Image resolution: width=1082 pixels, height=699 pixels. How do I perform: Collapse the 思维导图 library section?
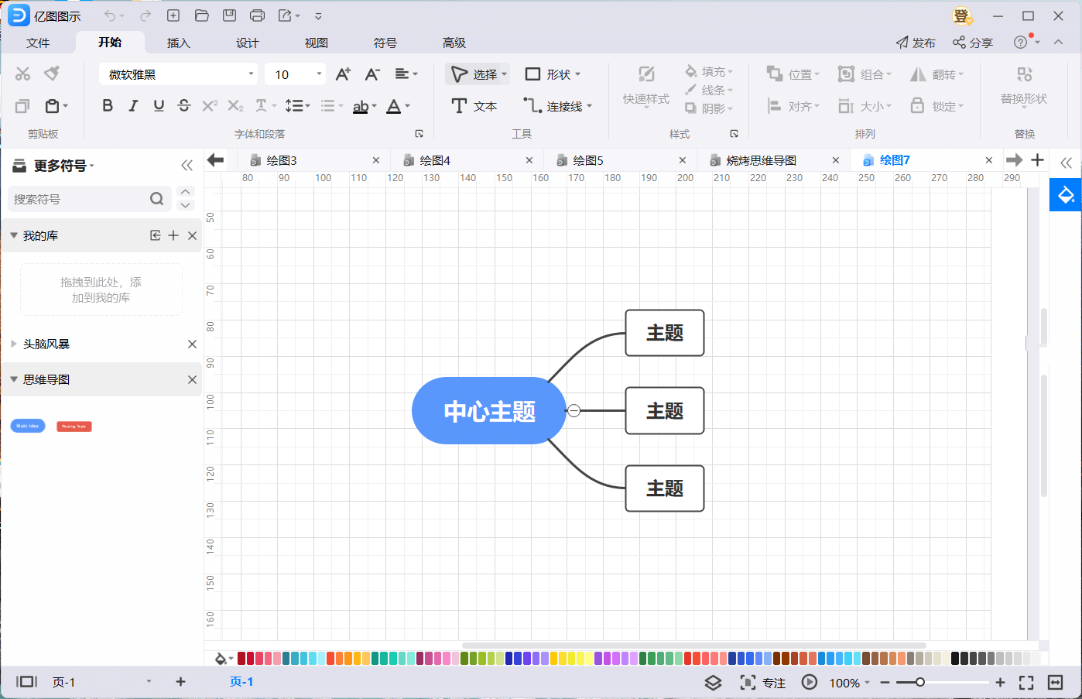14,379
